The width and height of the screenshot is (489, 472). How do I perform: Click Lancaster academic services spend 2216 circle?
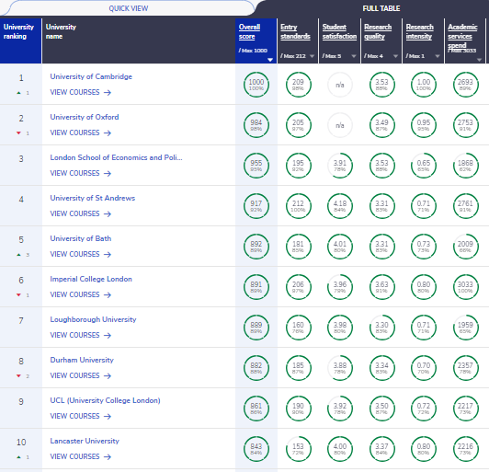coord(465,449)
